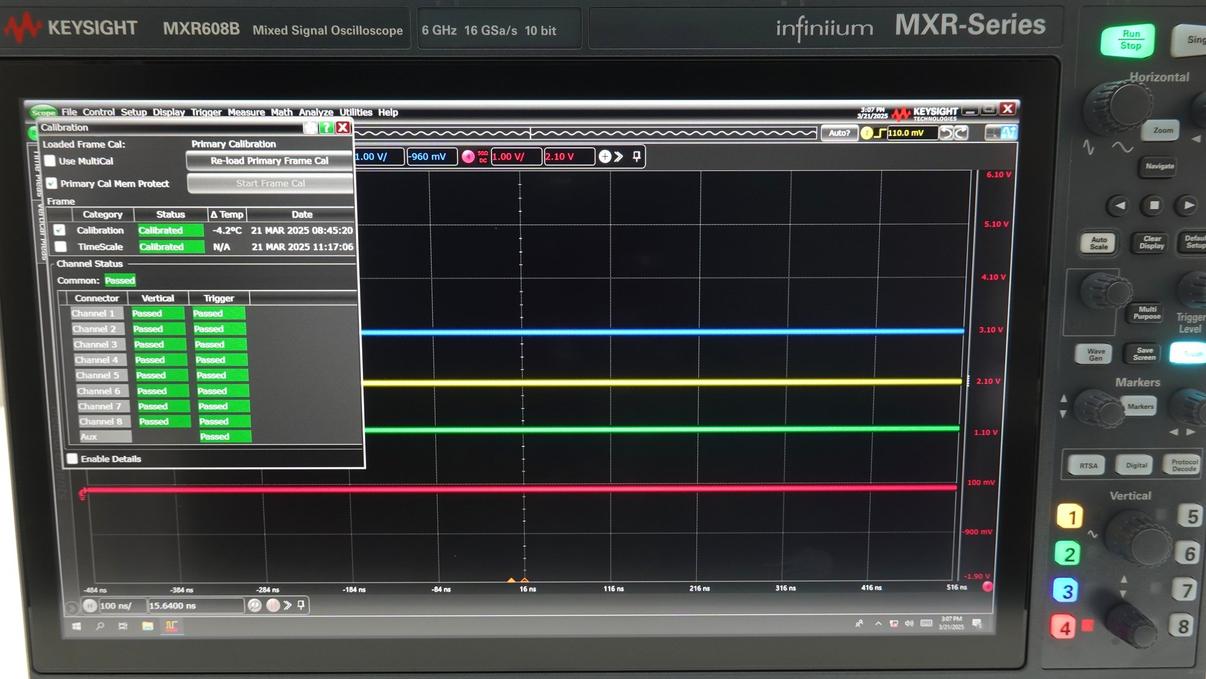Open the volume icon in the system tray
Screen dimensions: 1206x679
point(909,623)
